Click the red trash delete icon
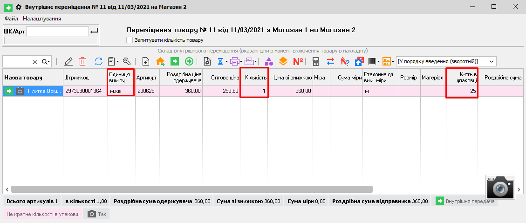Screen dimensions: 526x223 click(x=82, y=61)
